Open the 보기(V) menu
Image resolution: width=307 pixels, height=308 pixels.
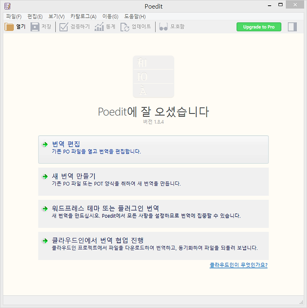click(56, 16)
